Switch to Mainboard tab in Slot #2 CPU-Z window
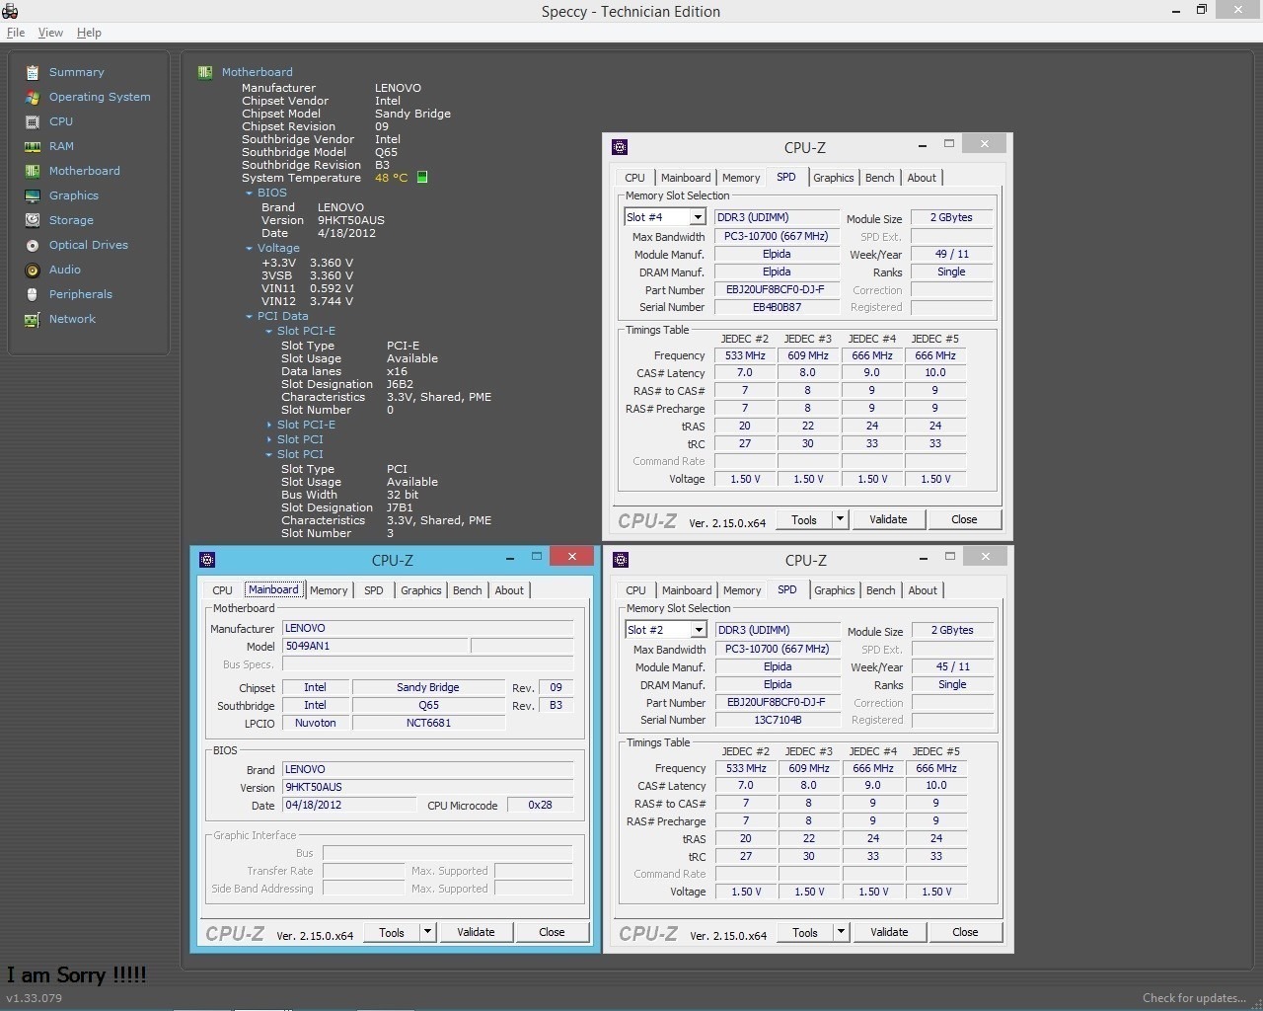 tap(687, 590)
